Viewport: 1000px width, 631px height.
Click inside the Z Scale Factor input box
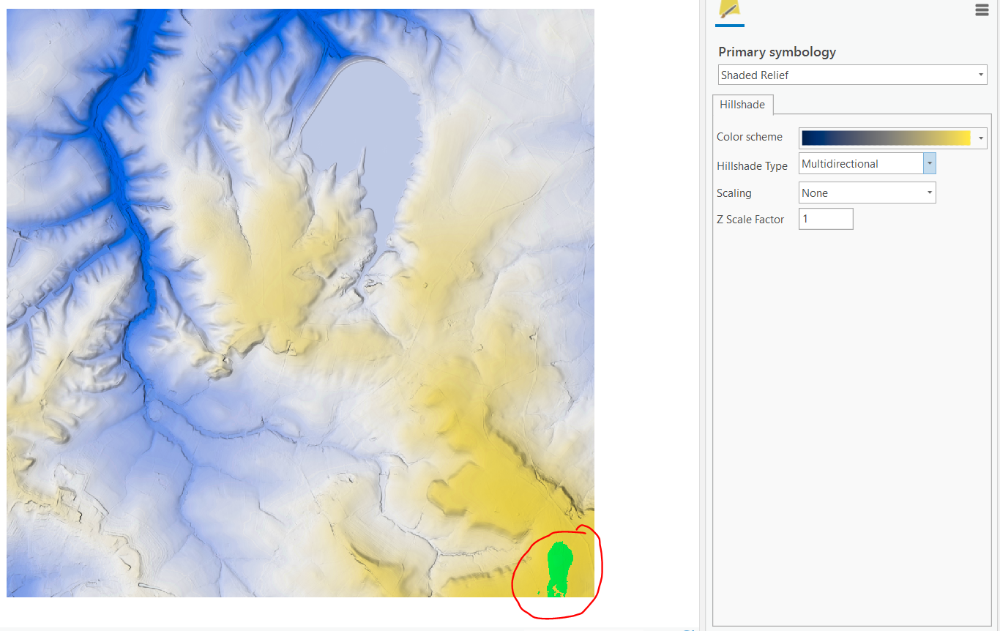[825, 218]
